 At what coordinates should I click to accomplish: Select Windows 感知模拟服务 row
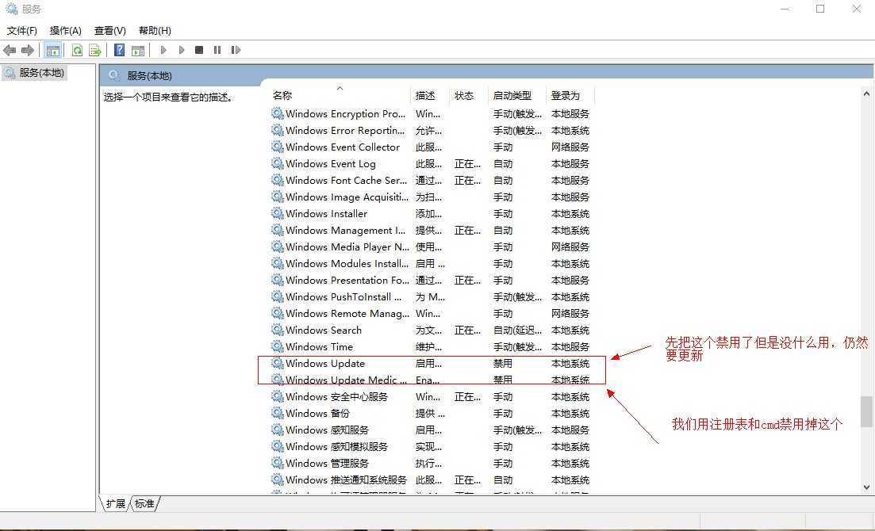430,447
